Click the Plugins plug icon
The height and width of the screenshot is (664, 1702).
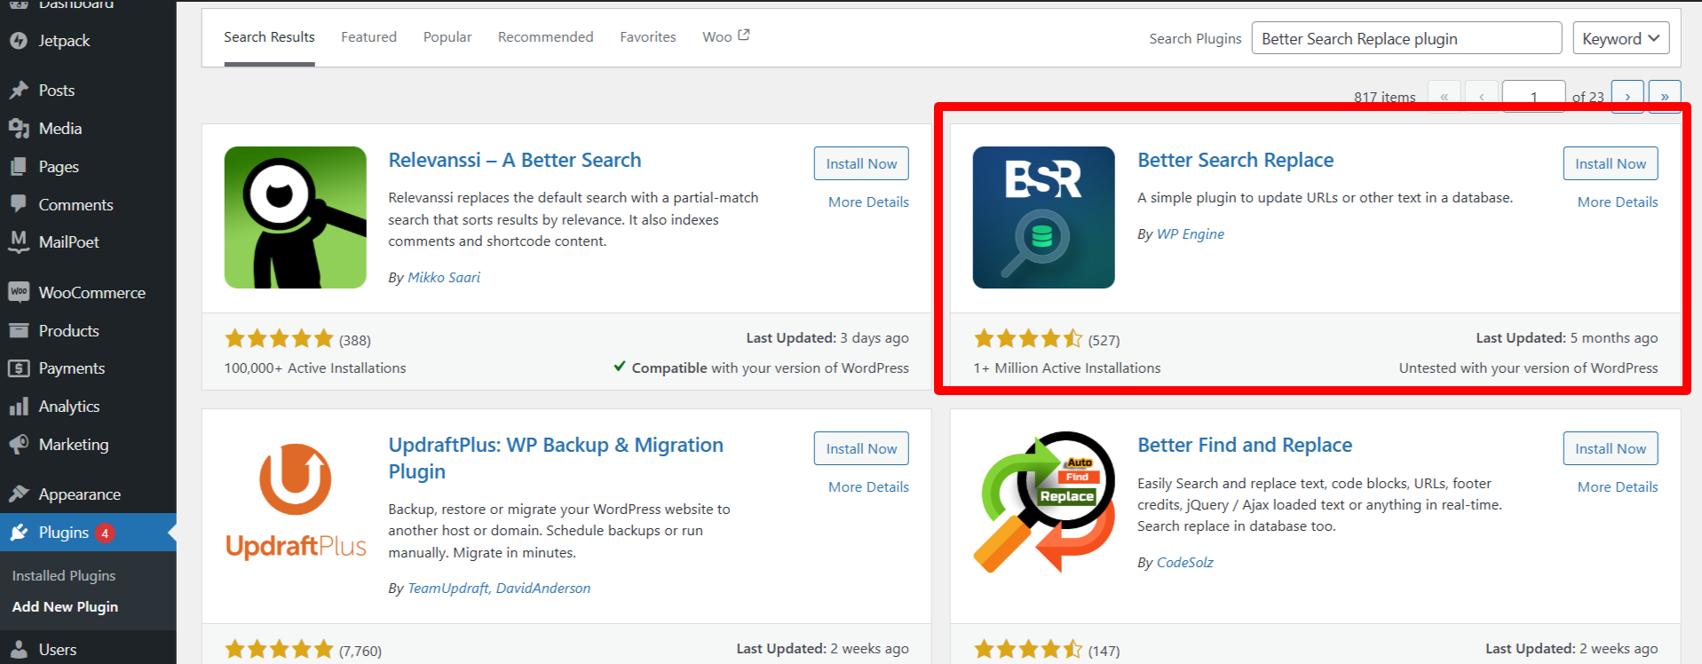click(19, 533)
